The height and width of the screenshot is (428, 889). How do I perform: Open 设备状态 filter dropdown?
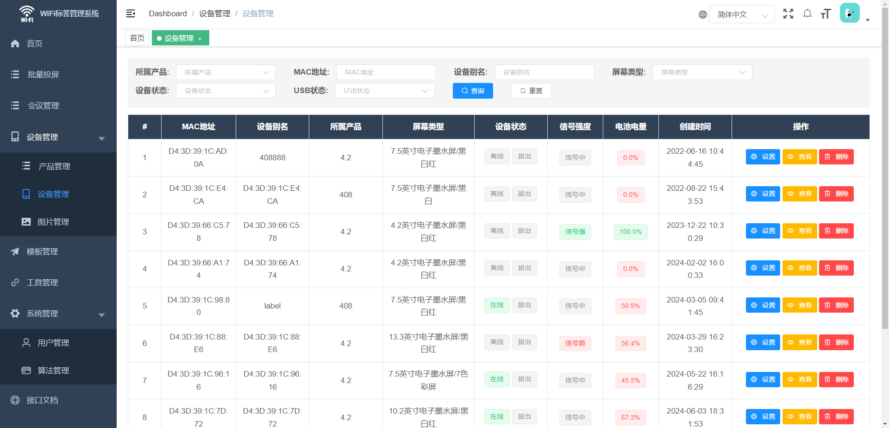coord(226,91)
